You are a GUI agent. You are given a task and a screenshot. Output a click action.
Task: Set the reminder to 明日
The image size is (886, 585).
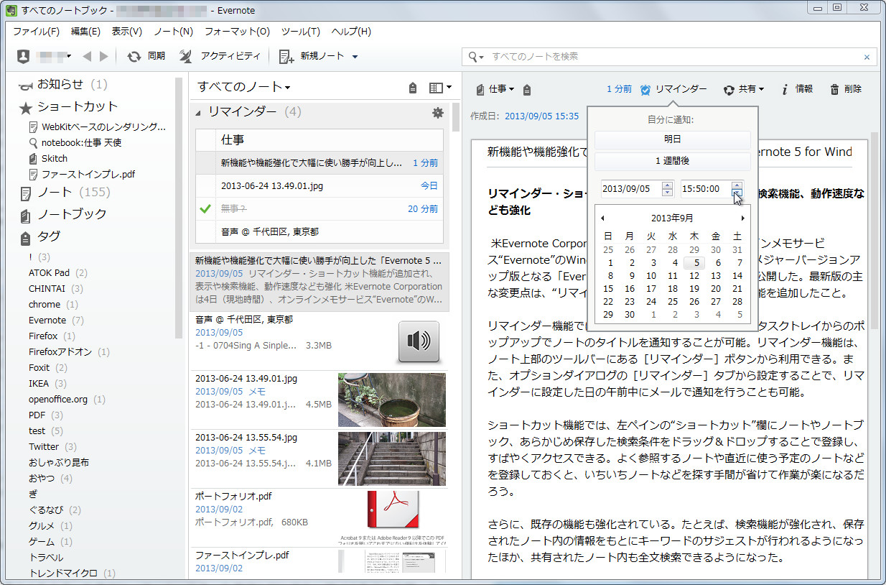(x=673, y=139)
